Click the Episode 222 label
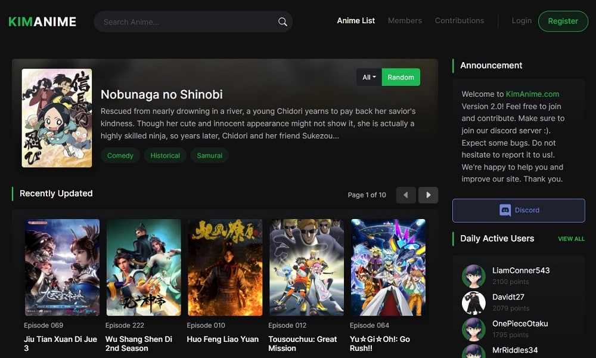 125,325
